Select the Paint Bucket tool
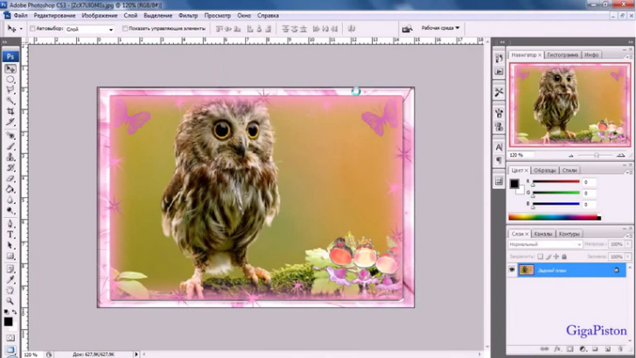Image resolution: width=636 pixels, height=358 pixels. click(10, 190)
